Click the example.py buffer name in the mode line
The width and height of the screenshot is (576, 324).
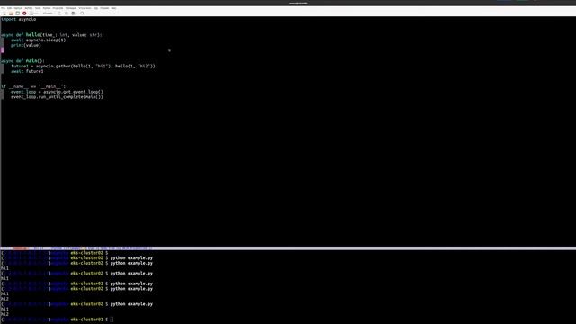click(20, 248)
